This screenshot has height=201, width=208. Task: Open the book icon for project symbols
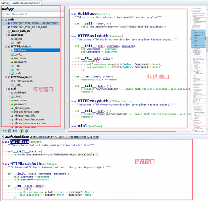(x=22, y=131)
